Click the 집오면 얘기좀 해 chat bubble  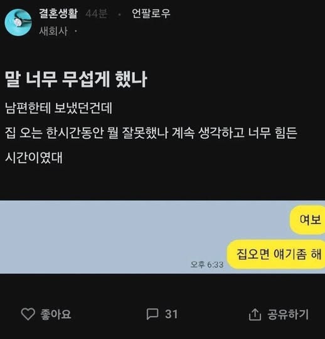pyautogui.click(x=276, y=254)
